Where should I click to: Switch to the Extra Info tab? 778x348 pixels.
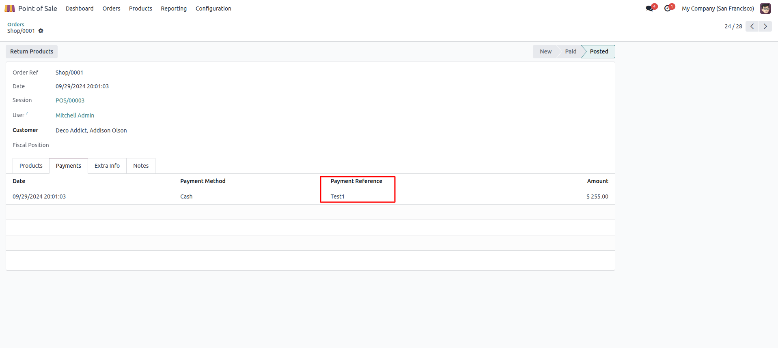click(107, 166)
